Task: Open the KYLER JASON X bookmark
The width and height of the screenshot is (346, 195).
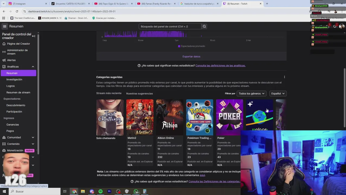Action: pyautogui.click(x=50, y=18)
